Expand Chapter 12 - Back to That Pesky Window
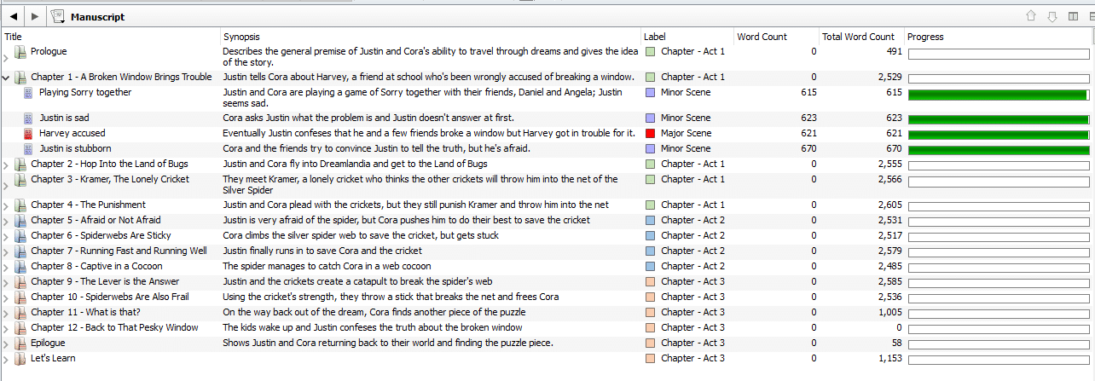The width and height of the screenshot is (1095, 381). (7, 328)
